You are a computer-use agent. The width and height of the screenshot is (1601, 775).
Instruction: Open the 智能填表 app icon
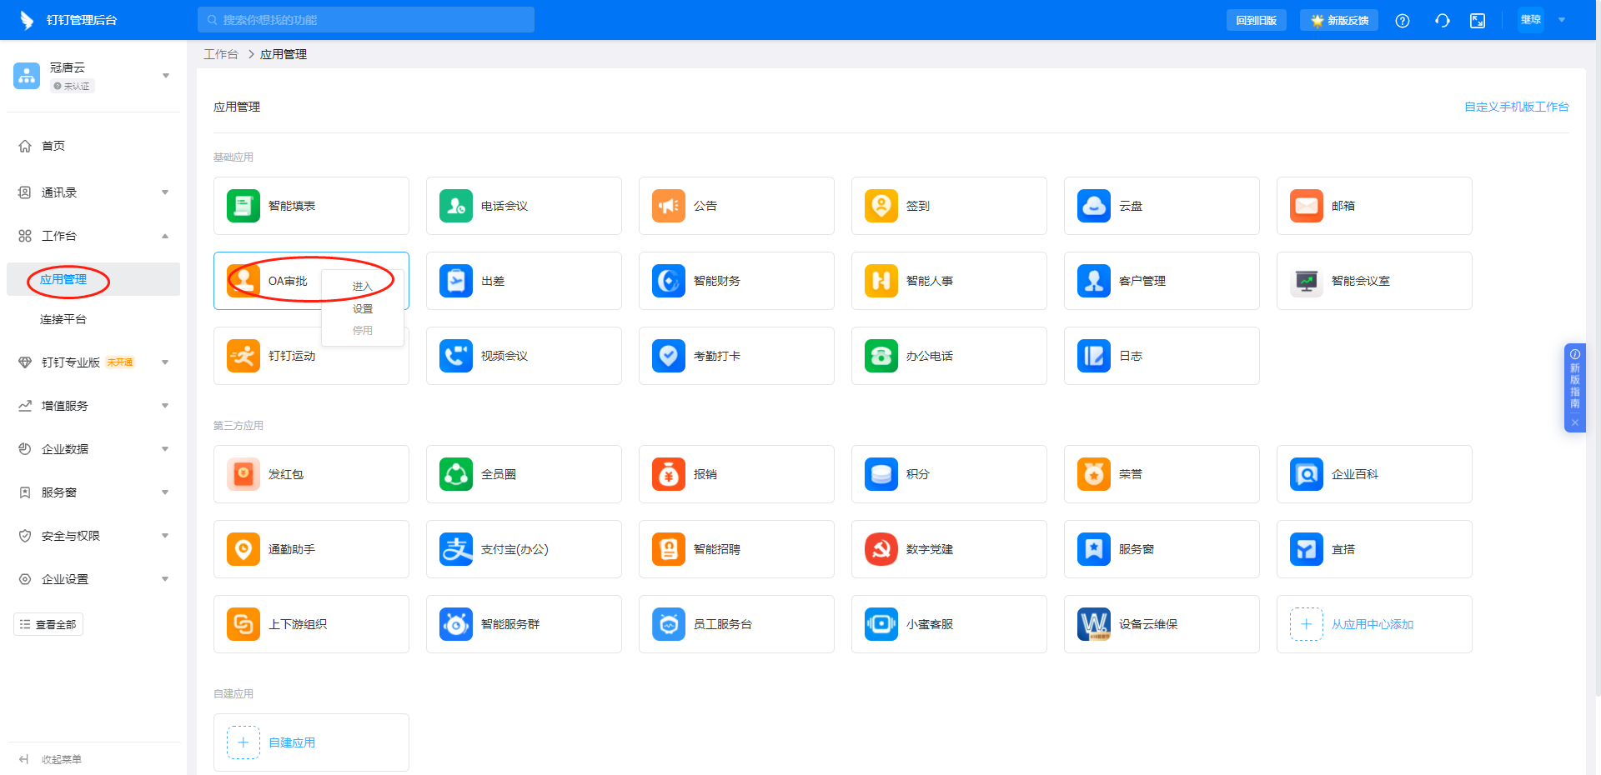[243, 206]
